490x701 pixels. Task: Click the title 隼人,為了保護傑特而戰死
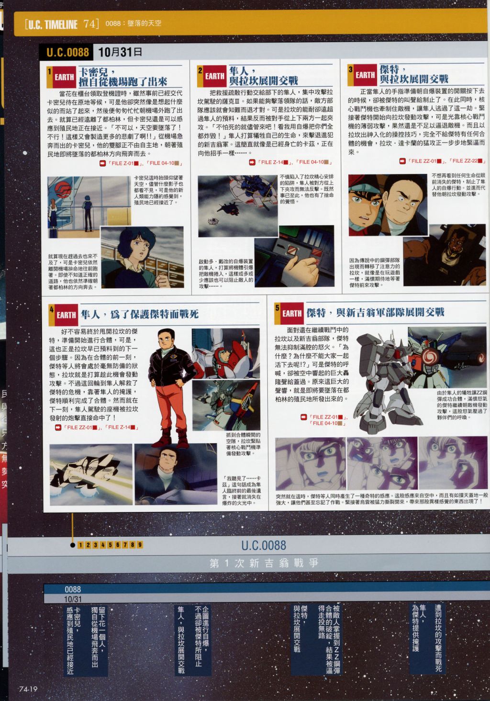[139, 315]
